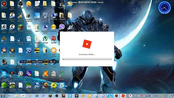Open OBS Studio from the taskbar
This screenshot has width=174, height=98.
tap(57, 96)
